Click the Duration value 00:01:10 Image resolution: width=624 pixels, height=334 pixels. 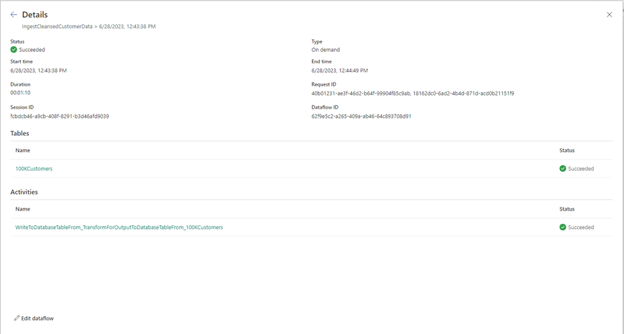[x=20, y=93]
